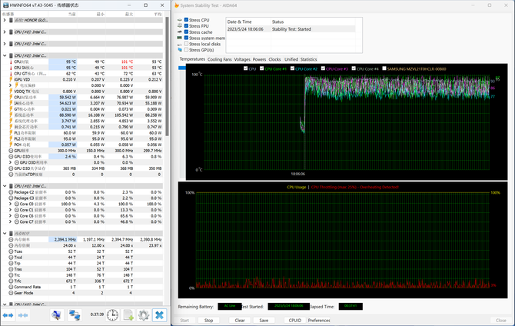
Task: Click the HWiNFO sensor list vertical scrollbar
Action: [167, 77]
